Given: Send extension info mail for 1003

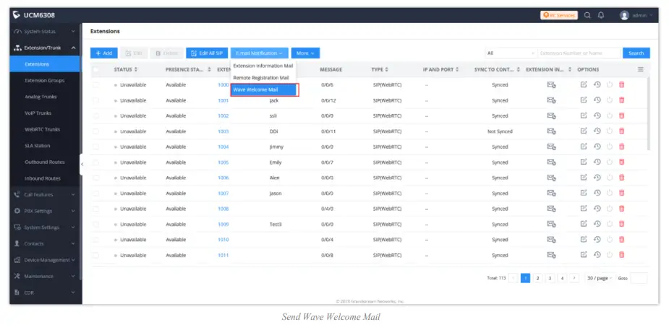Looking at the screenshot, I should tap(551, 131).
